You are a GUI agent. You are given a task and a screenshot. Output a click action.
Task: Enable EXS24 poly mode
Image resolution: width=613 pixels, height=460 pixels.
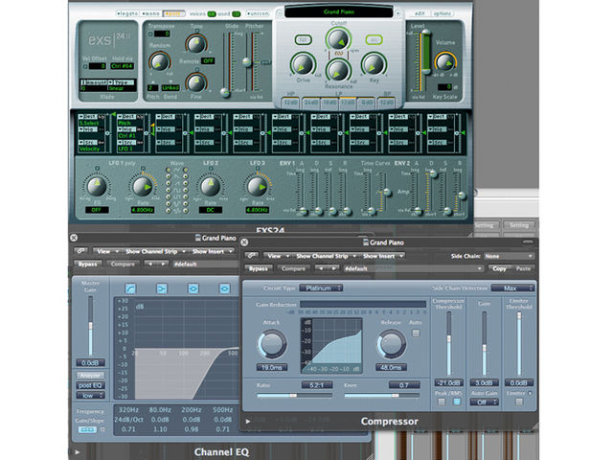click(173, 13)
